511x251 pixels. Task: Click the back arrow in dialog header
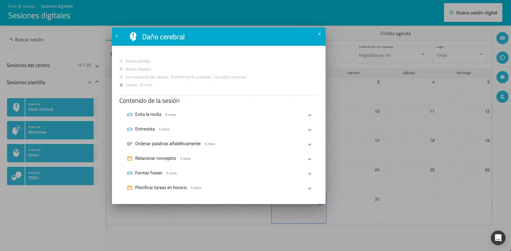point(117,36)
